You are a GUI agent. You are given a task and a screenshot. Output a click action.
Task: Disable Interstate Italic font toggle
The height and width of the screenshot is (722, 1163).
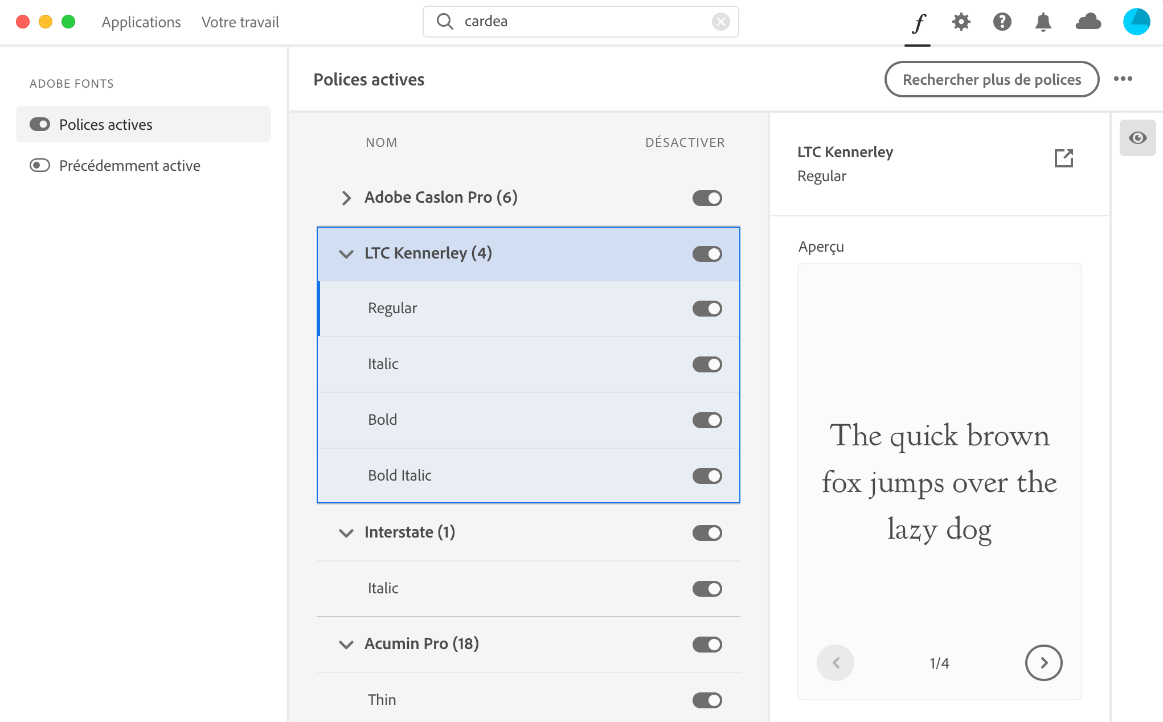click(x=707, y=589)
